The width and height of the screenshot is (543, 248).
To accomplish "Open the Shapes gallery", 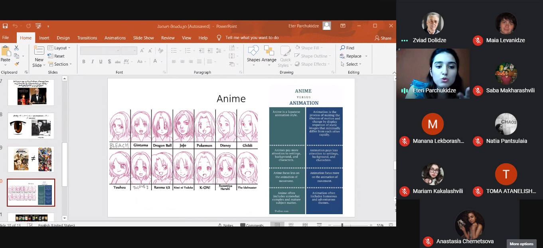I will tap(253, 52).
